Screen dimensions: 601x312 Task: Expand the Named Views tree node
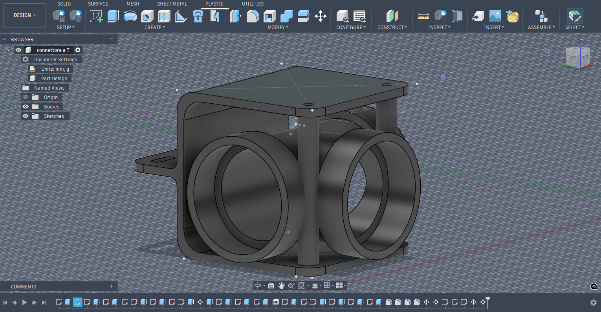tap(16, 88)
